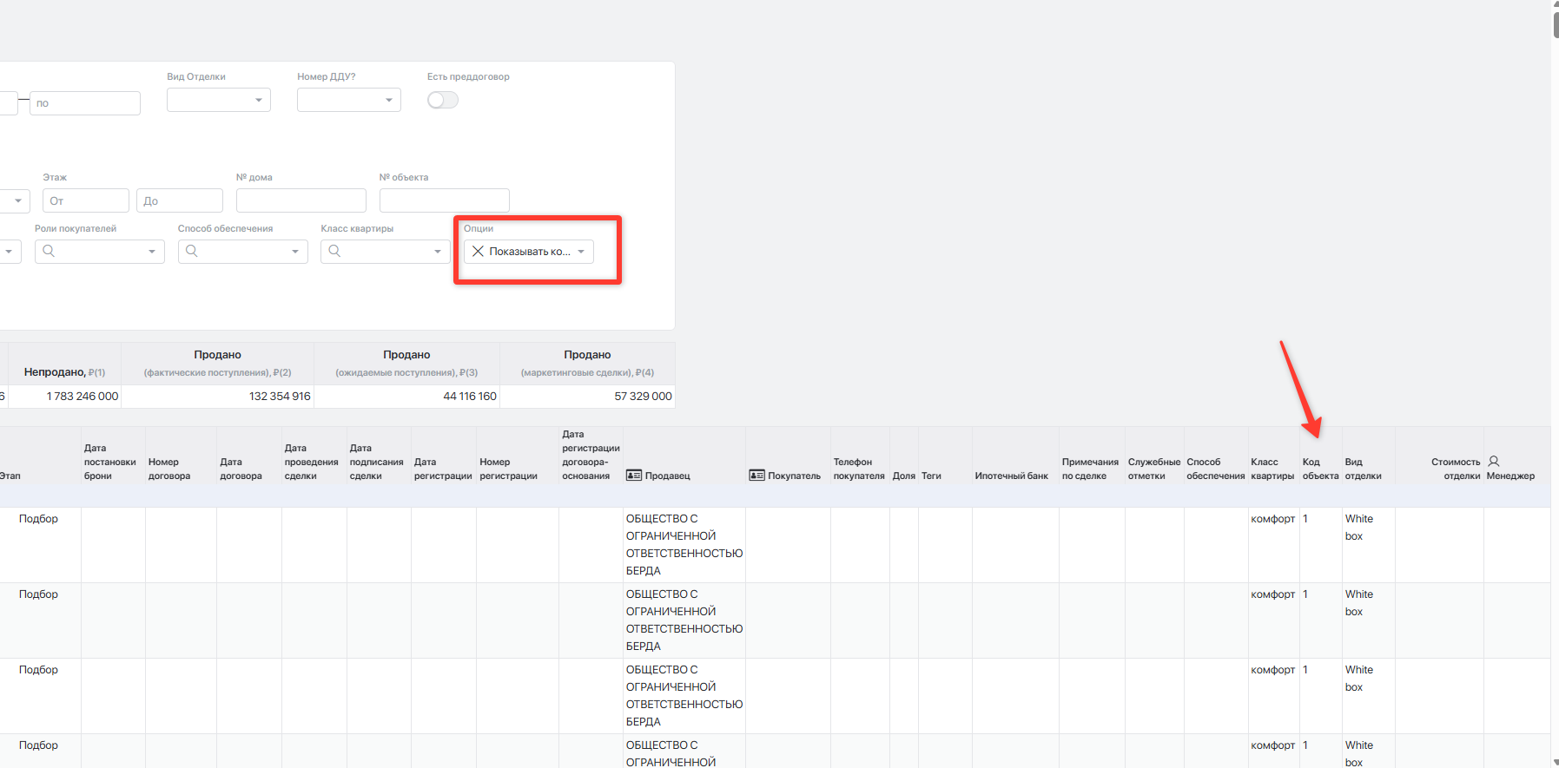This screenshot has height=768, width=1559.
Task: Click the Класс квартиры table column header
Action: point(1272,469)
